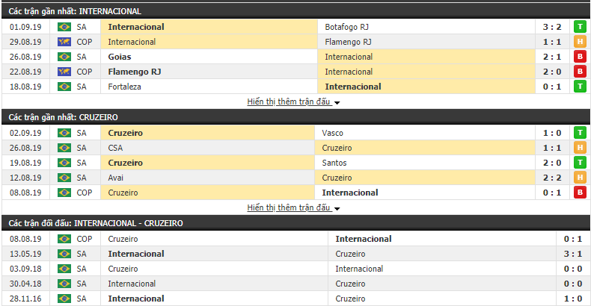
Task: Click green T badge for Fortaleza match
Action: click(580, 87)
